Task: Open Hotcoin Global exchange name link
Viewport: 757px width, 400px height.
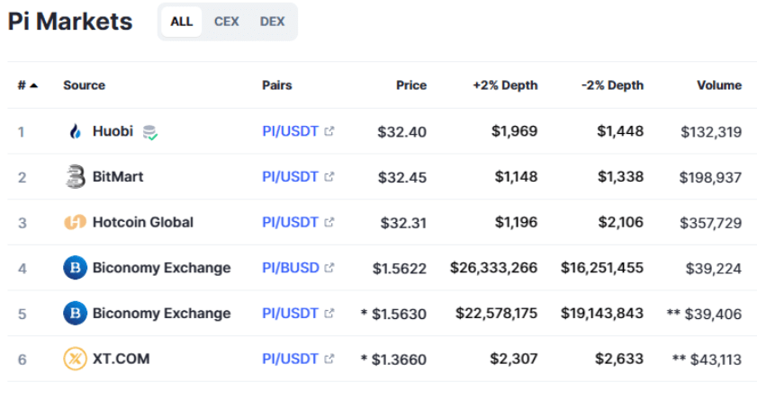Action: [x=142, y=222]
